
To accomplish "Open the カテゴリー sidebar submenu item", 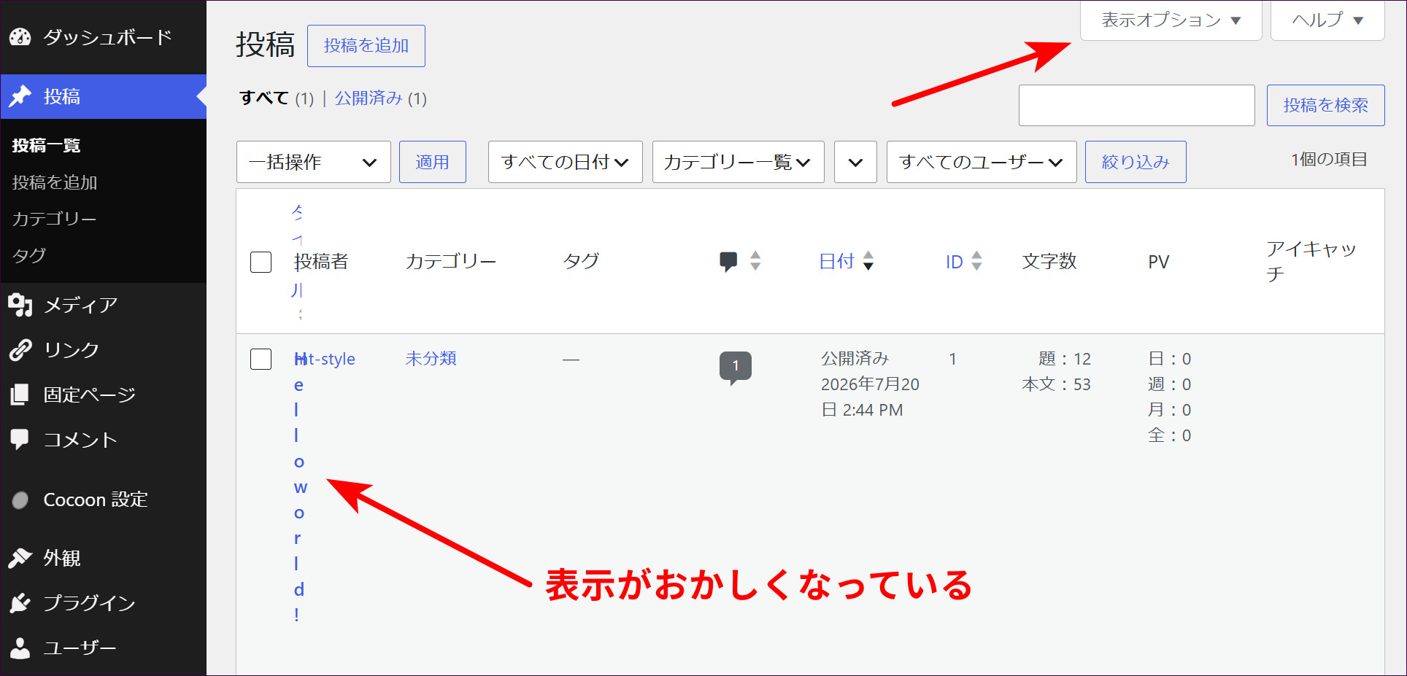I will [54, 219].
